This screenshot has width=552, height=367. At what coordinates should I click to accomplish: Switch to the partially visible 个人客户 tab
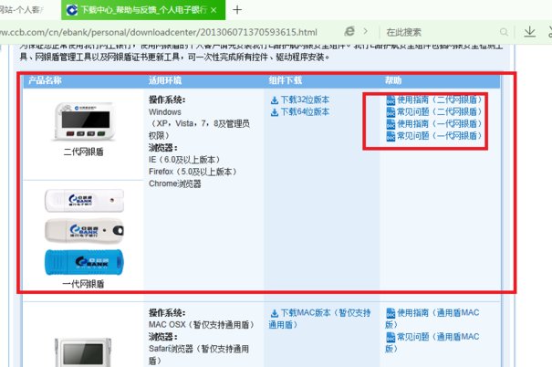pos(21,10)
